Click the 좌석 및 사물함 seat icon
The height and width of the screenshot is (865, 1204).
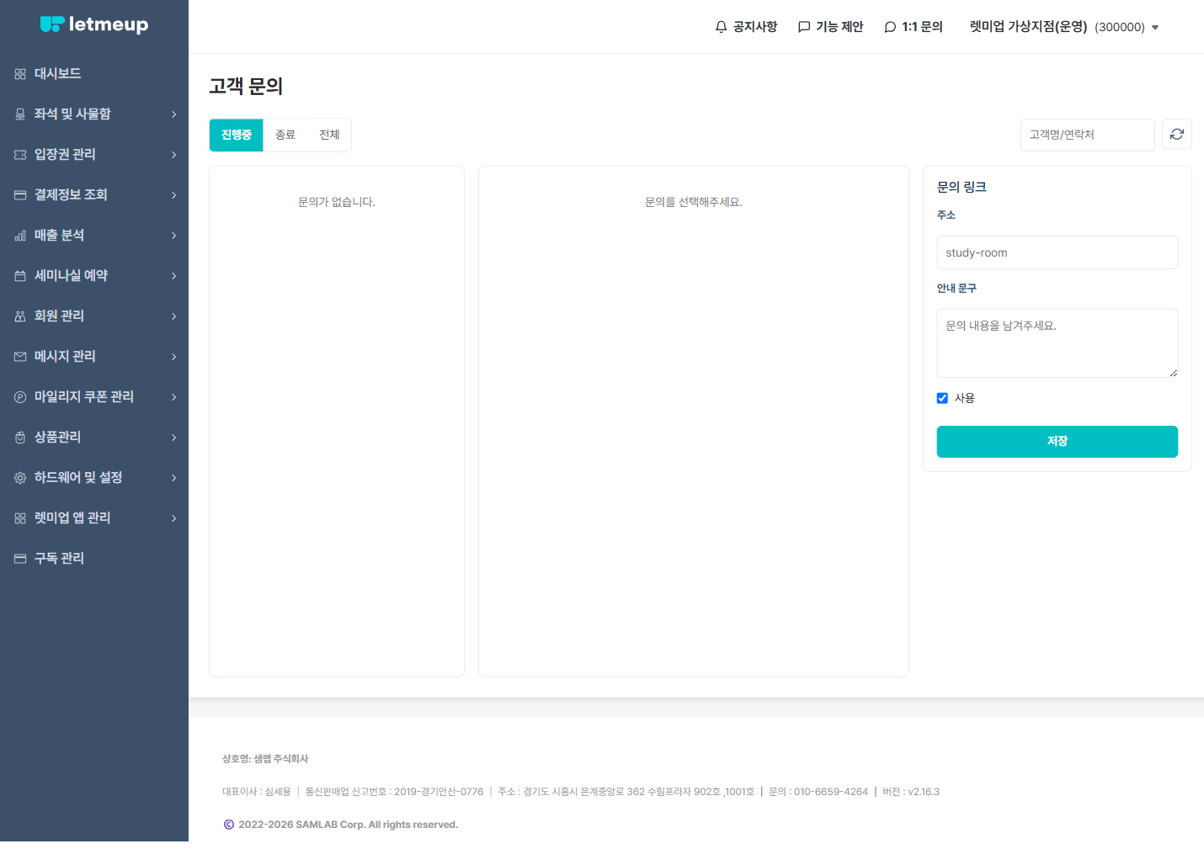20,114
